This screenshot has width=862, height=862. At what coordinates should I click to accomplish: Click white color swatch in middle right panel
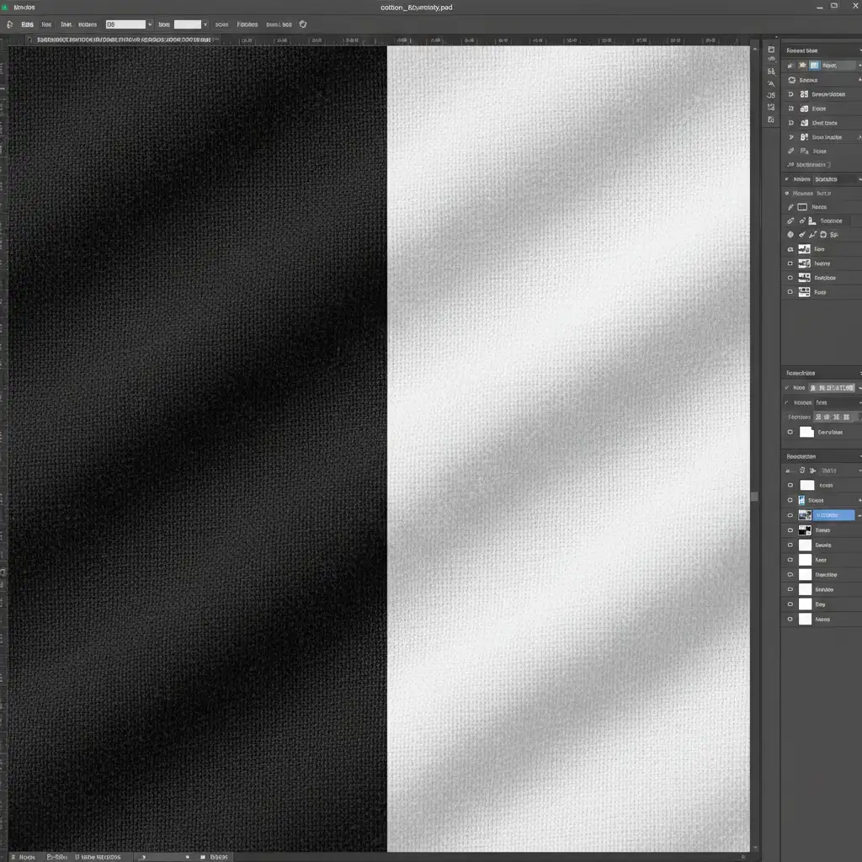pyautogui.click(x=806, y=432)
